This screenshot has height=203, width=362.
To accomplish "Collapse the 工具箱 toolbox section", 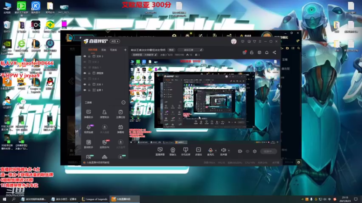I will click(x=123, y=102).
